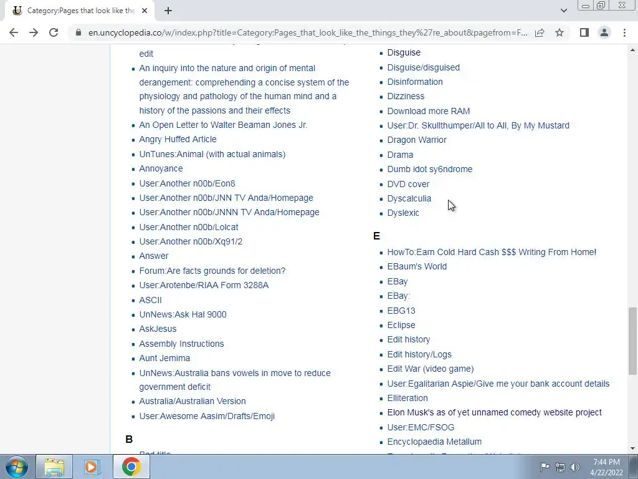This screenshot has height=479, width=638.
Task: Open the Chrome profile menu
Action: click(604, 32)
